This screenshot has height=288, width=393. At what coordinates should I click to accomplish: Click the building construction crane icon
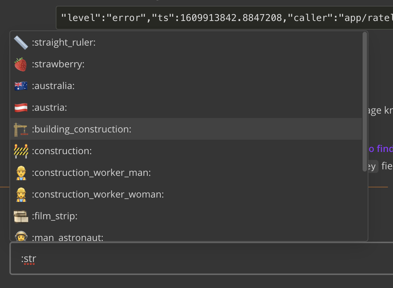coord(21,129)
